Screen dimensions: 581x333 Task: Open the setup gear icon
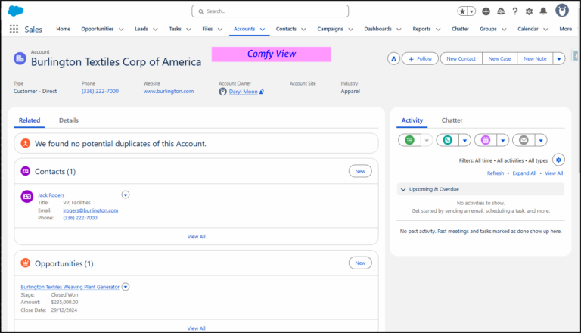coord(529,11)
